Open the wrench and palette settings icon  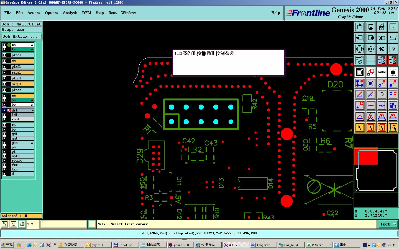(360, 60)
